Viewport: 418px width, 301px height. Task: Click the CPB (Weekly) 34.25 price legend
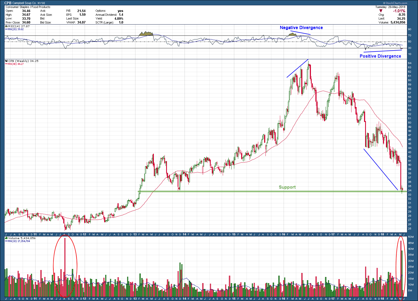(x=23, y=61)
